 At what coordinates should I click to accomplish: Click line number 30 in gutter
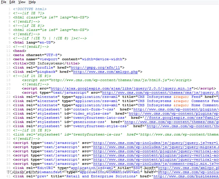[x=8, y=130]
